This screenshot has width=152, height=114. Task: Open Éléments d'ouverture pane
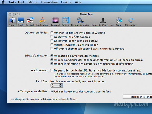coord(103,22)
